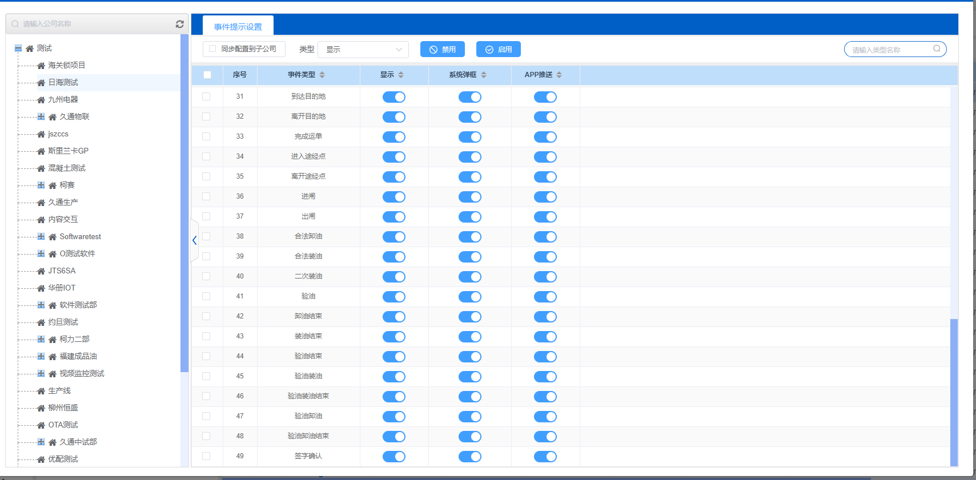Expand the 柯力二部 tree node
Screen dimensions: 976x480
click(x=41, y=339)
